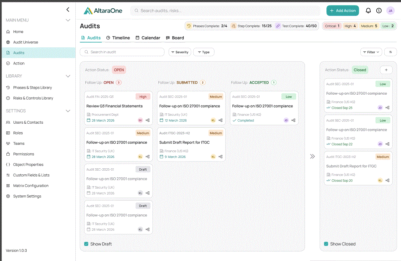Click the Add Action button
This screenshot has height=261, width=401.
[x=343, y=11]
